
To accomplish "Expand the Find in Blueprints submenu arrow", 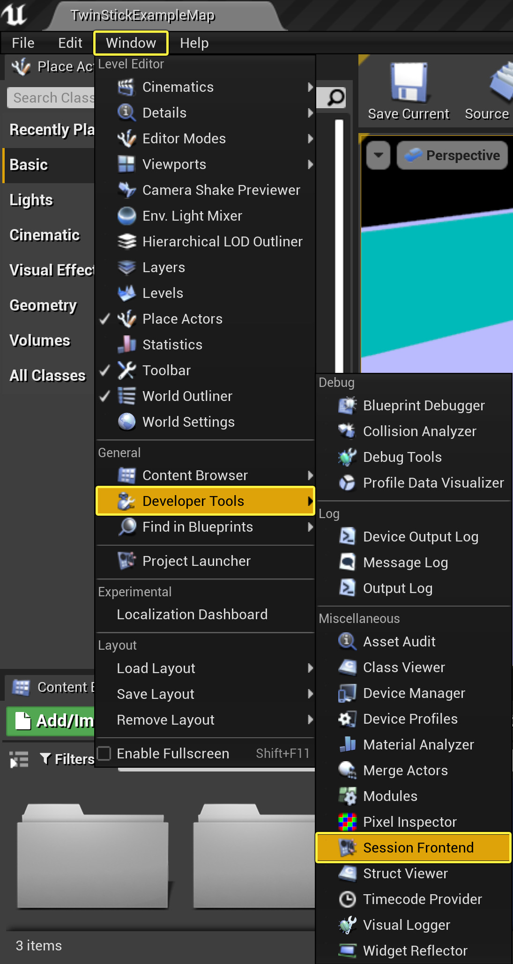I will (310, 527).
